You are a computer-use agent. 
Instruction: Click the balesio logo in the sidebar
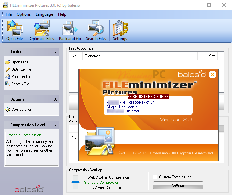click(29, 189)
